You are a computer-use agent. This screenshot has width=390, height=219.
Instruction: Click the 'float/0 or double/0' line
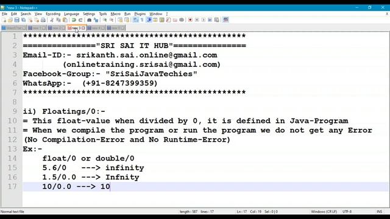pyautogui.click(x=88, y=158)
